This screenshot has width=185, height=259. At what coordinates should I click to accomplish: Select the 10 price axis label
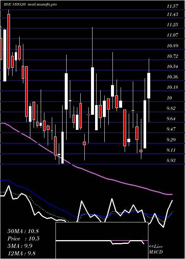[x=169, y=98]
